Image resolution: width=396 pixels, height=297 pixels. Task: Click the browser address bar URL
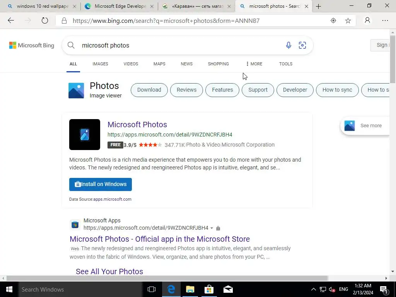[x=166, y=21]
